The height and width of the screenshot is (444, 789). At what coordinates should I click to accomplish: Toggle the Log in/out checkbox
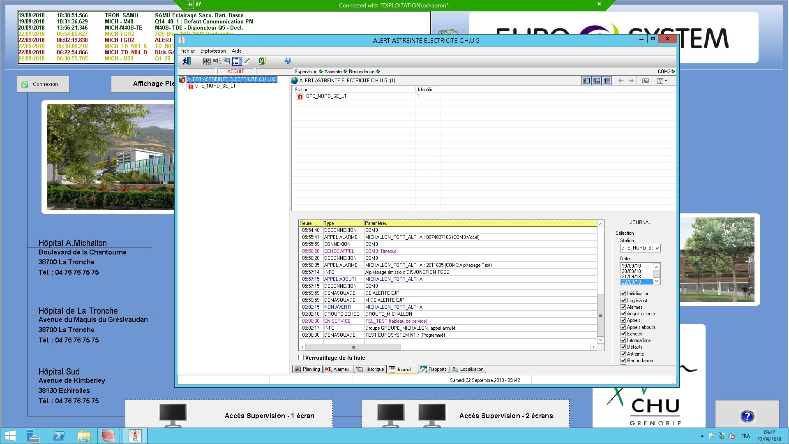pos(623,301)
